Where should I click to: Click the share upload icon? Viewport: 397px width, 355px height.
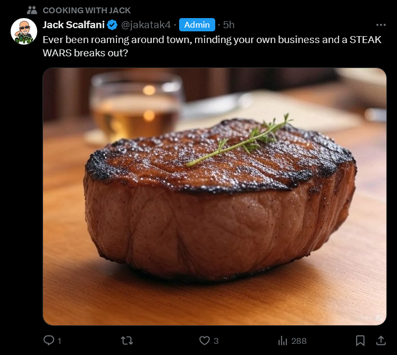381,341
